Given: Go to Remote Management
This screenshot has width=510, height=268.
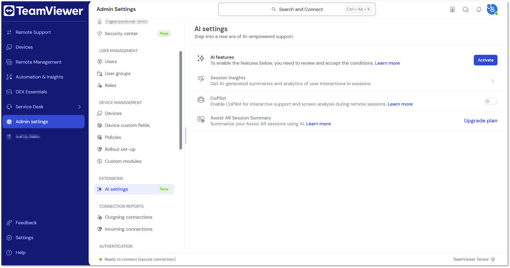Looking at the screenshot, I should [x=39, y=62].
